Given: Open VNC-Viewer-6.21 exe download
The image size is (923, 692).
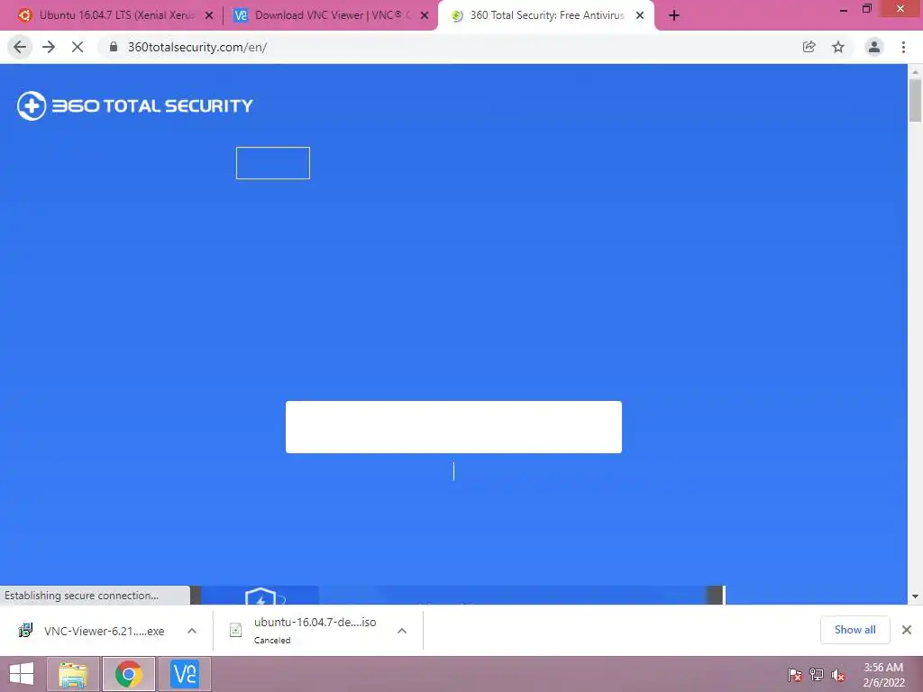Looking at the screenshot, I should pos(105,632).
